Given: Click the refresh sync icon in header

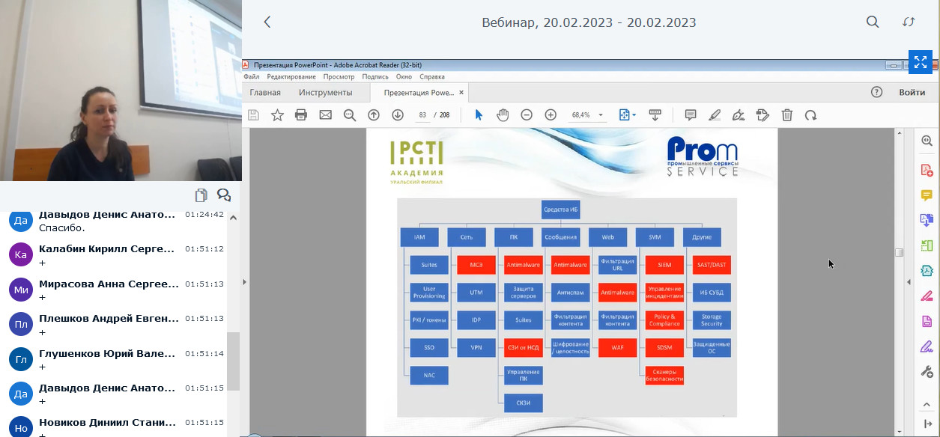Looking at the screenshot, I should click(909, 22).
